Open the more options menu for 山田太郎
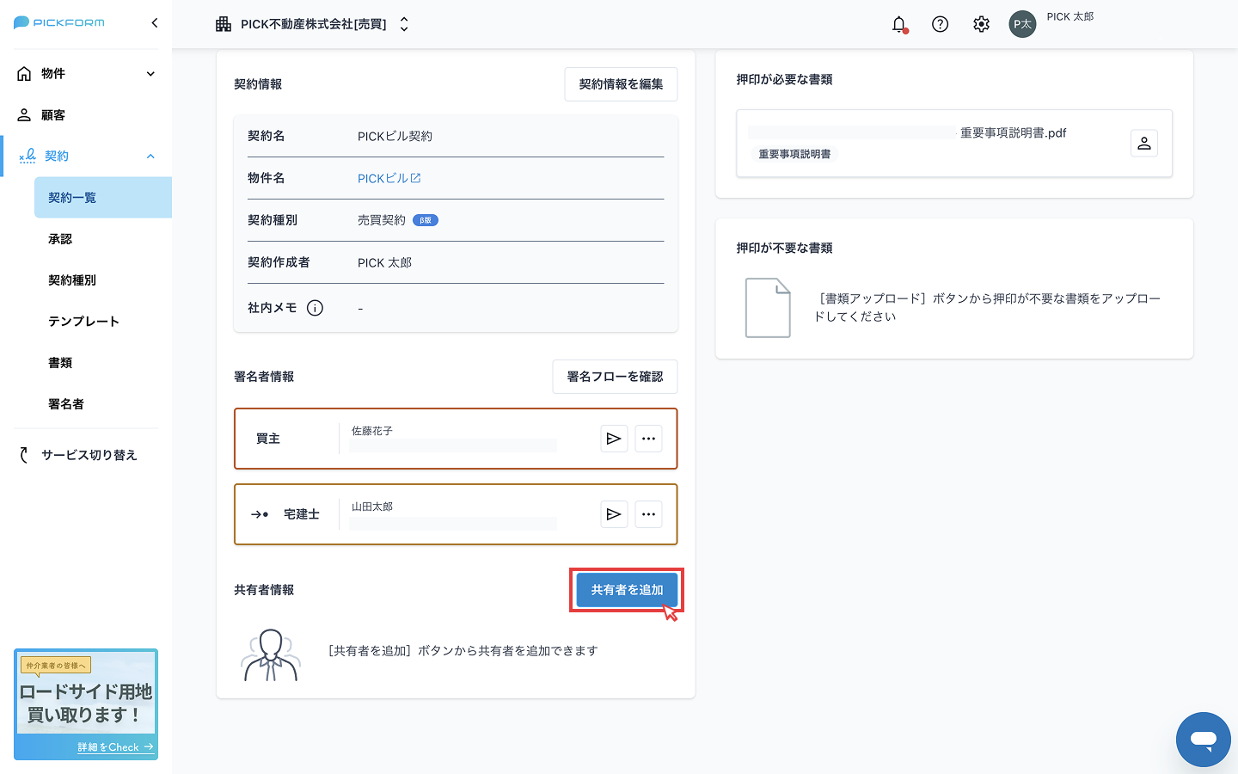The width and height of the screenshot is (1238, 774). click(x=648, y=514)
